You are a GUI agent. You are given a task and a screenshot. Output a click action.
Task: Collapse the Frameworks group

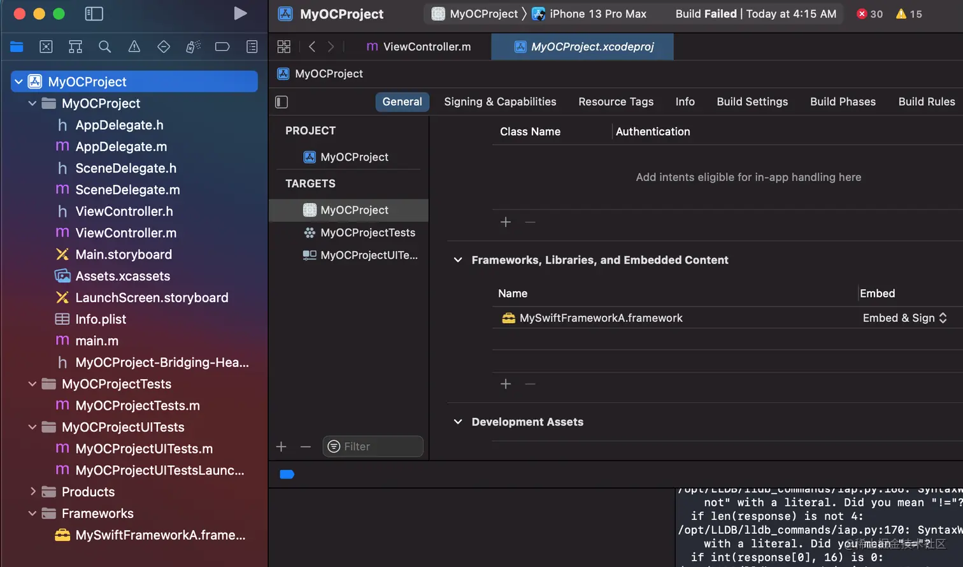click(x=32, y=513)
